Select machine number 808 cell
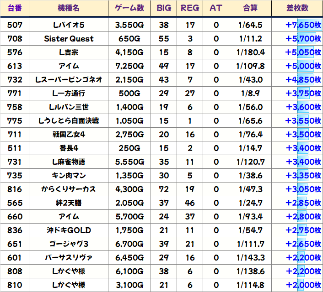Screen dimensions: 323x292 (x=15, y=271)
